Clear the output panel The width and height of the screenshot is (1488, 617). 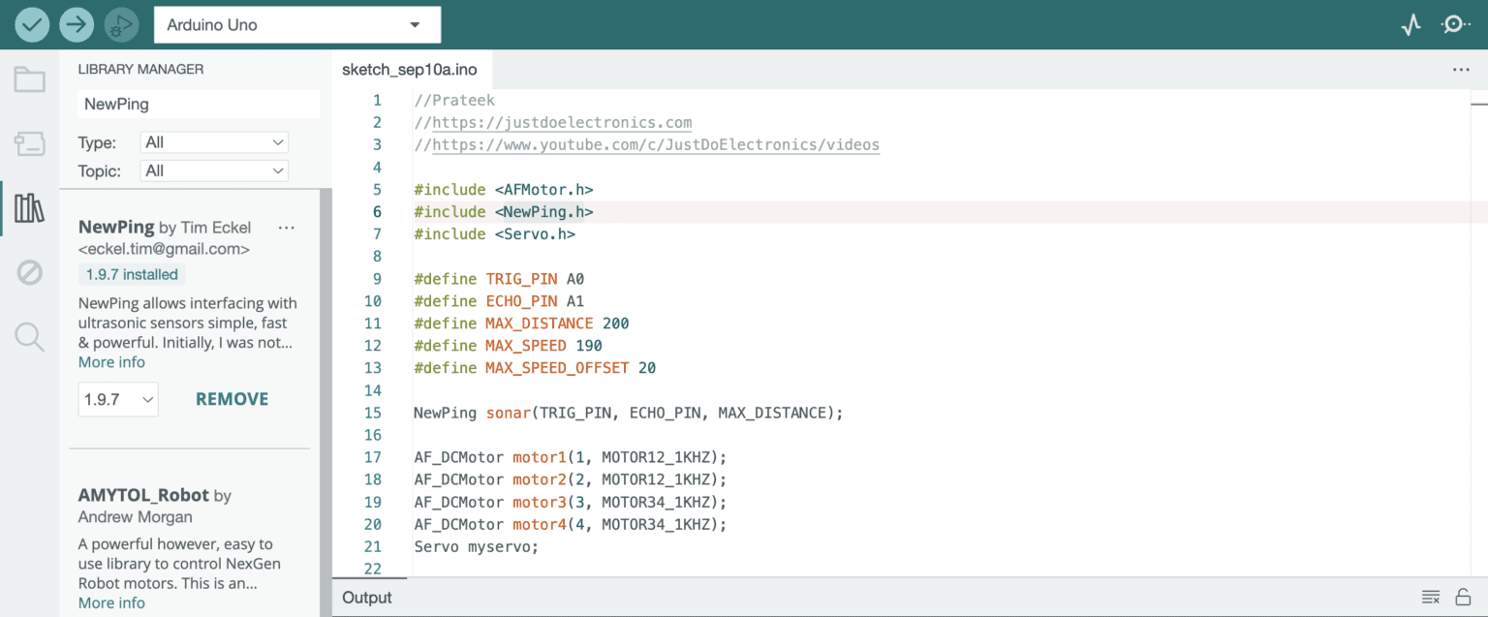1430,597
